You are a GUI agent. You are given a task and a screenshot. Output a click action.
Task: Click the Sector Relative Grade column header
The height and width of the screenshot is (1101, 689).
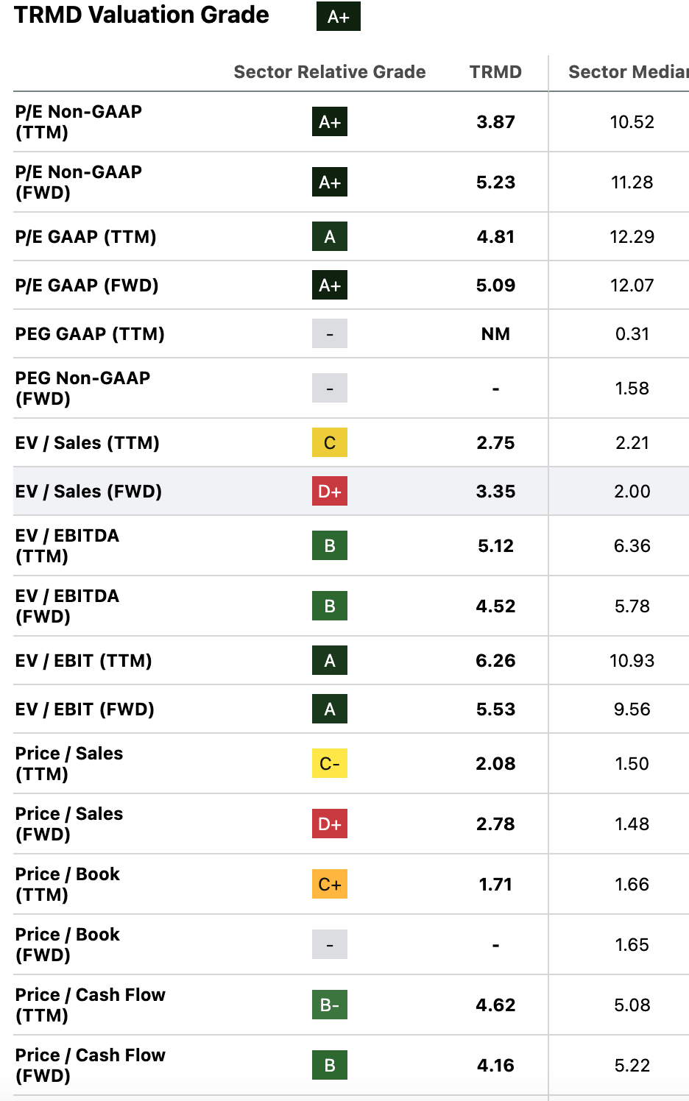[x=329, y=72]
